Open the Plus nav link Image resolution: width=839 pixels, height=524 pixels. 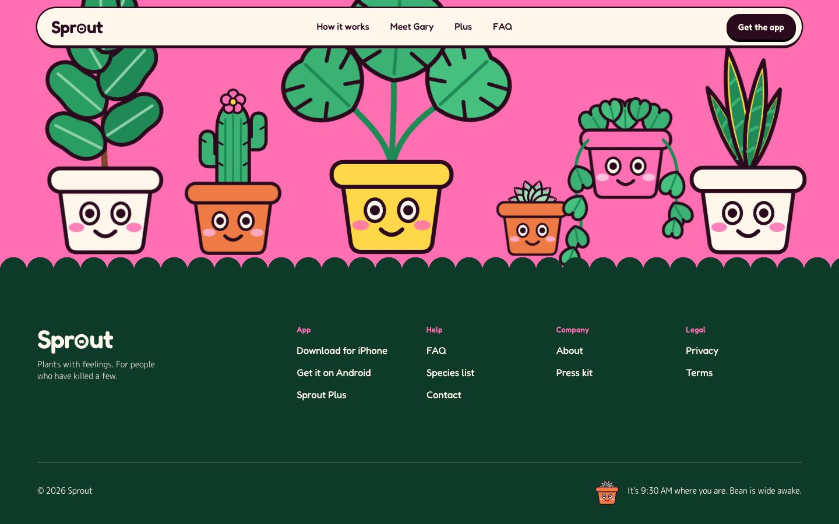(x=463, y=27)
